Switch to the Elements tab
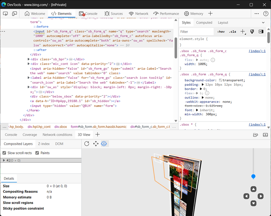The height and width of the screenshot is (216, 271). tap(61, 14)
